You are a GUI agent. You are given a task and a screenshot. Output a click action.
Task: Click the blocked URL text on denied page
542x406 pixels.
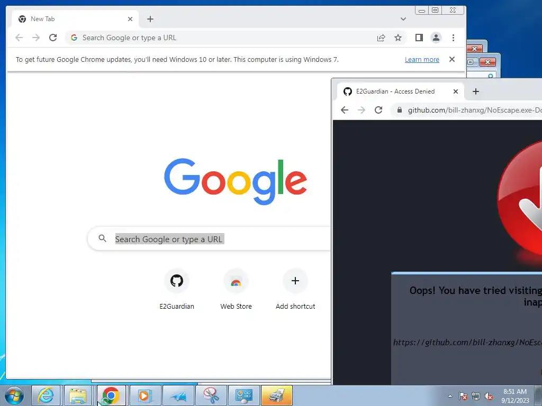pos(467,342)
